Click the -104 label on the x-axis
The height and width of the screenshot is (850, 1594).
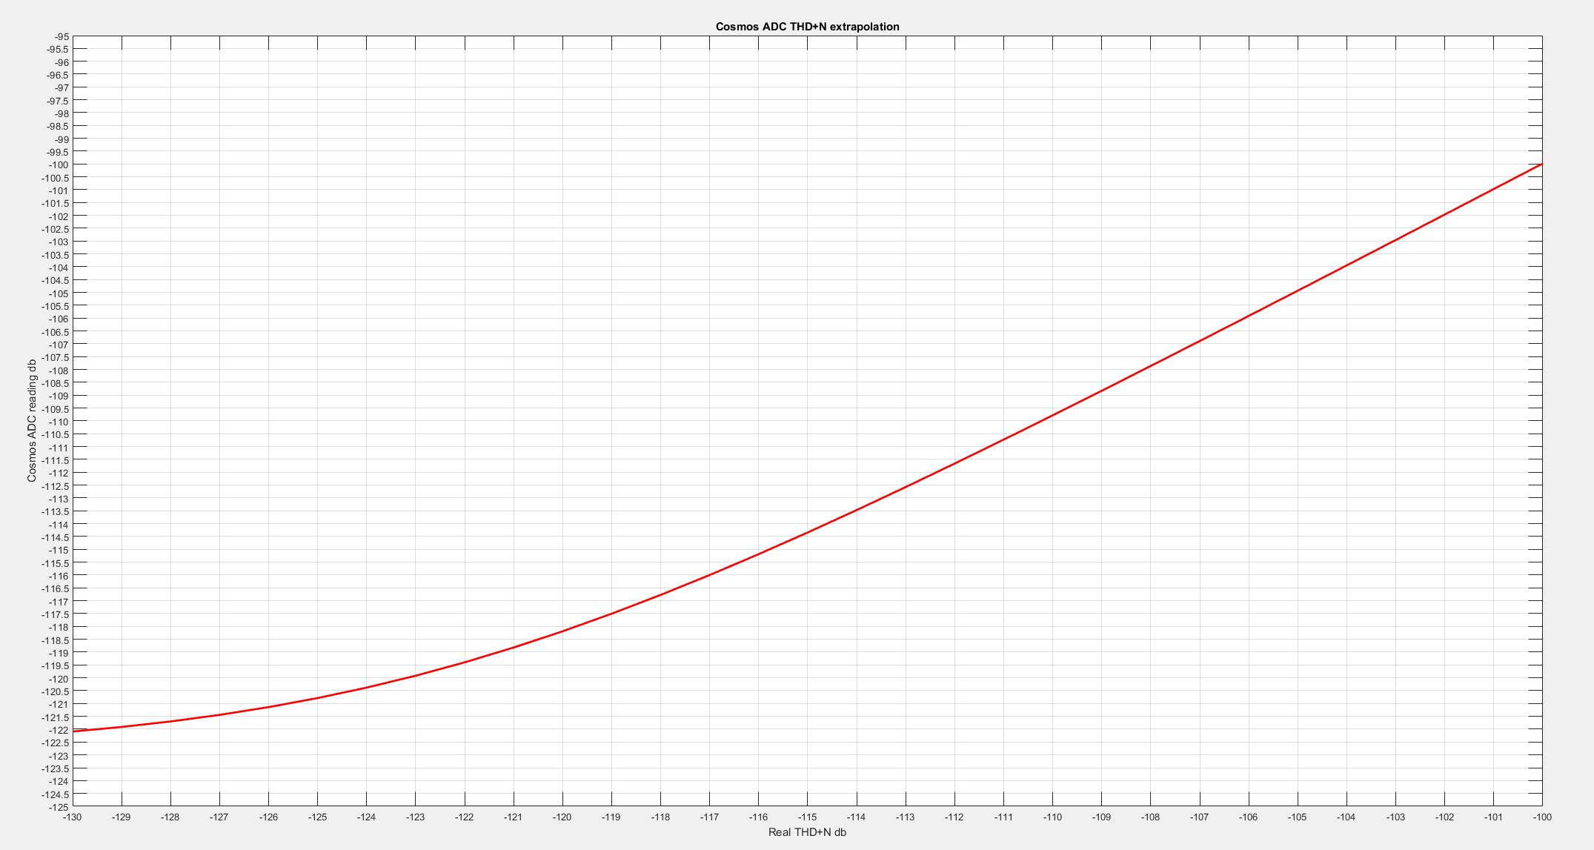click(x=1346, y=817)
